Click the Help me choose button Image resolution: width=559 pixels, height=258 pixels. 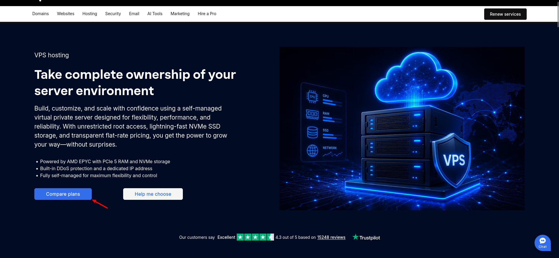153,194
